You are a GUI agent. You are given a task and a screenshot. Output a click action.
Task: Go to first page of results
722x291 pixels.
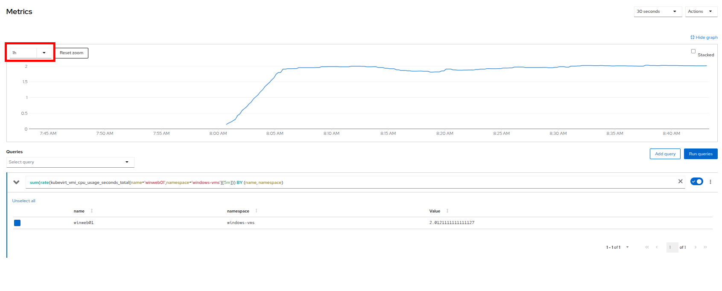point(647,247)
